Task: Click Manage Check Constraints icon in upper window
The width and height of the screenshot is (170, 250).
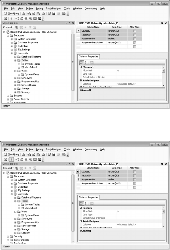Action: [x=35, y=19]
